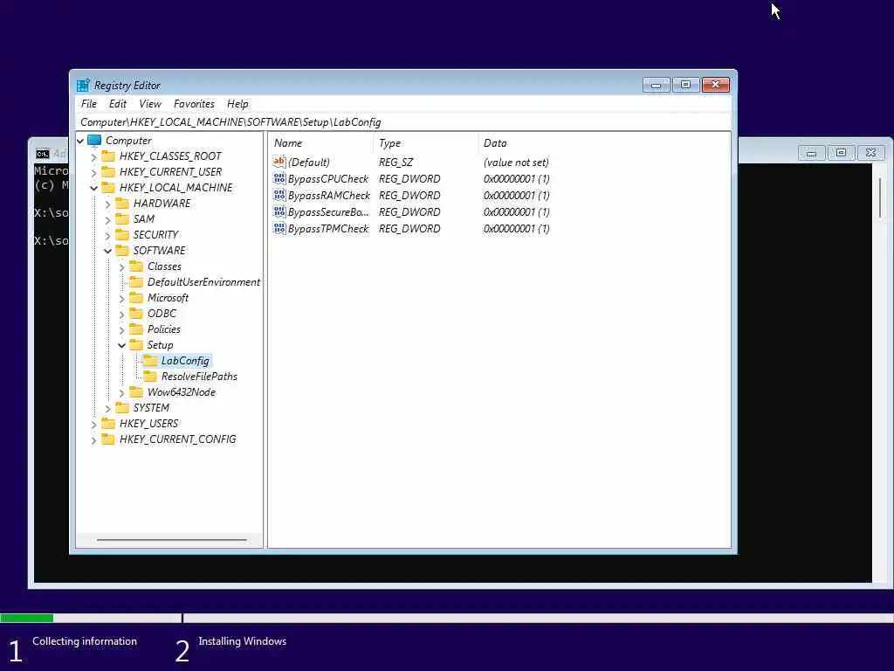The width and height of the screenshot is (894, 671).
Task: Click the HKEY_LOCAL_MACHINE folder icon
Action: (x=108, y=188)
